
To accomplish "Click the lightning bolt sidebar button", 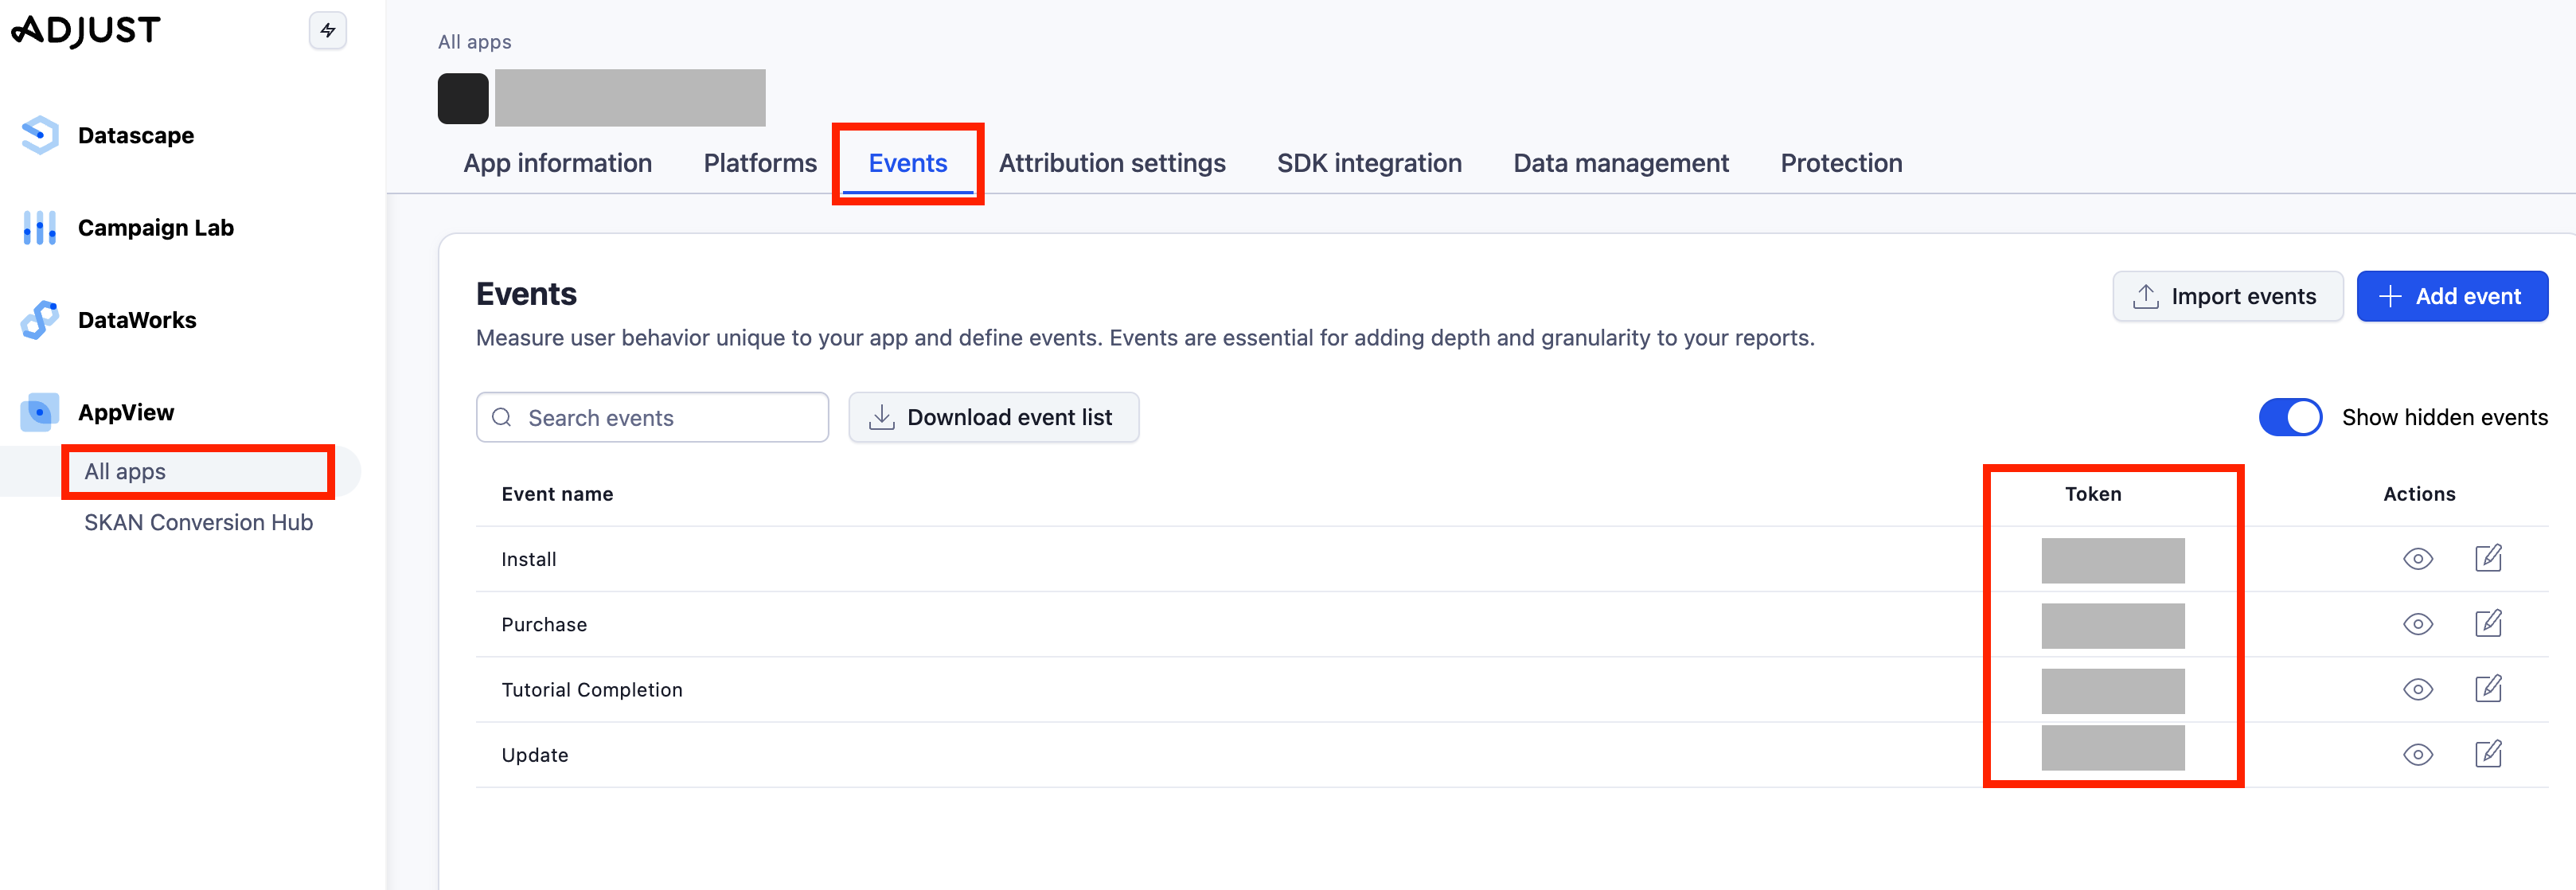I will [x=327, y=31].
